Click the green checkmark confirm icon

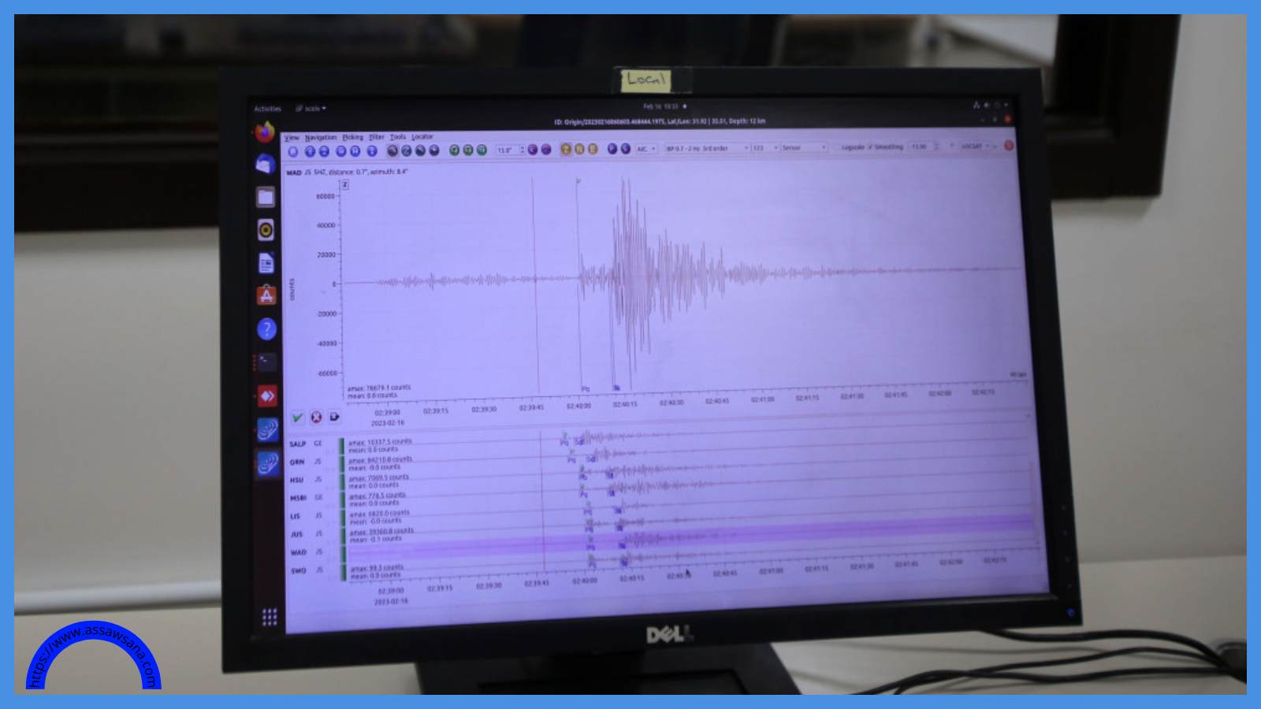click(297, 418)
